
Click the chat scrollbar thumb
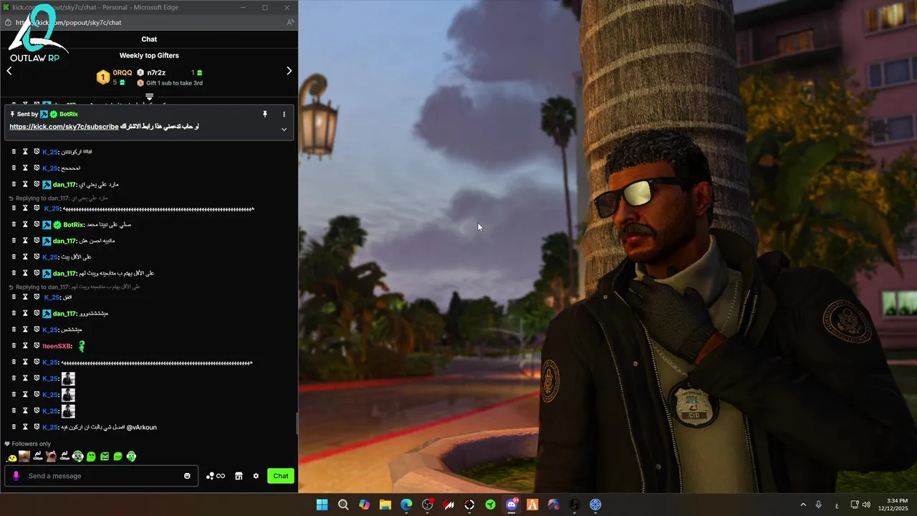[x=297, y=423]
